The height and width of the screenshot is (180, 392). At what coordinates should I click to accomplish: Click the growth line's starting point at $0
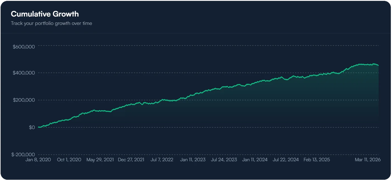pyautogui.click(x=38, y=127)
